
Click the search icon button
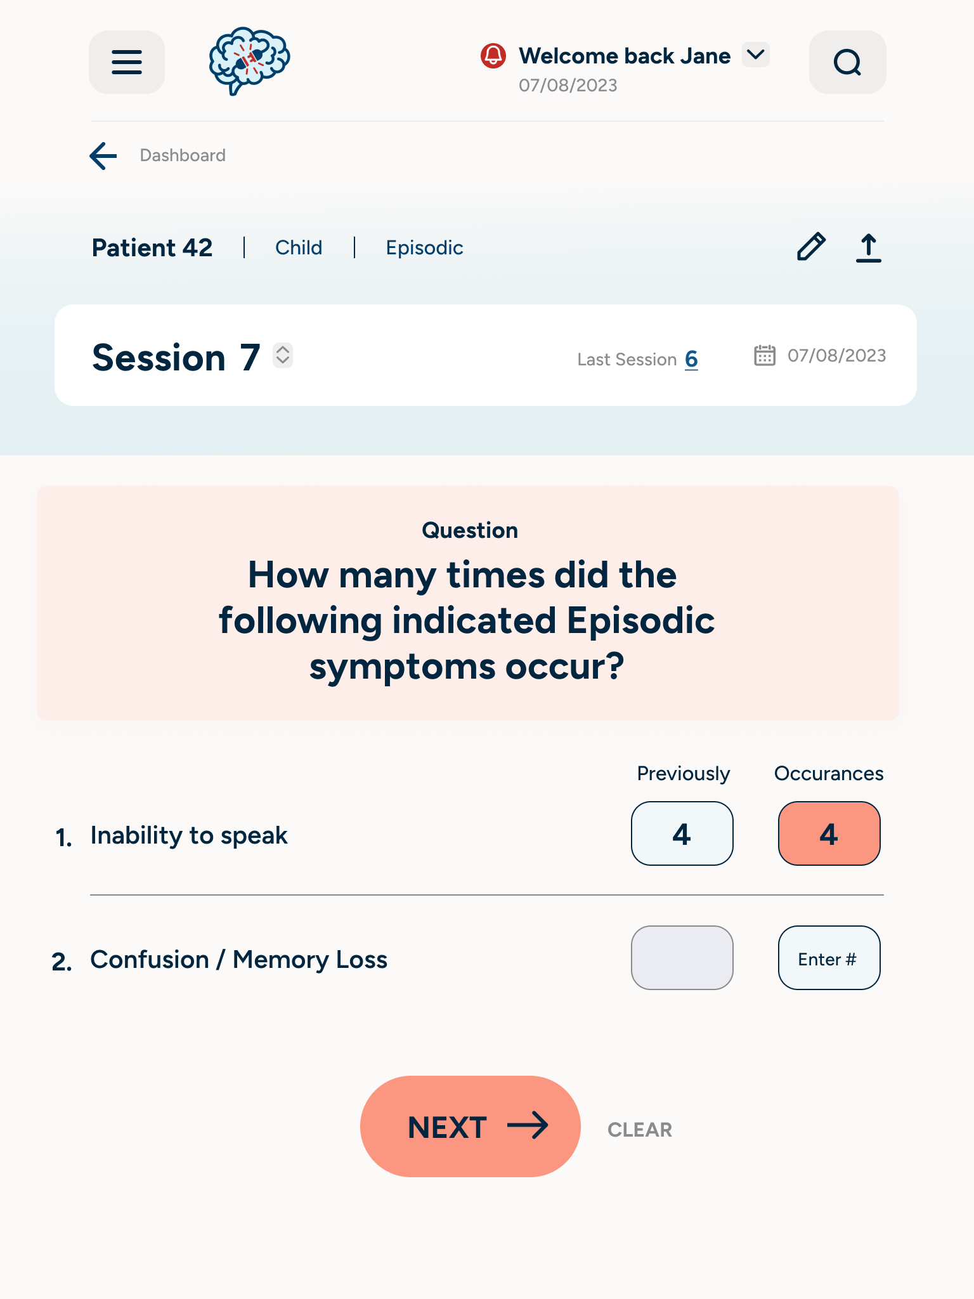tap(847, 62)
